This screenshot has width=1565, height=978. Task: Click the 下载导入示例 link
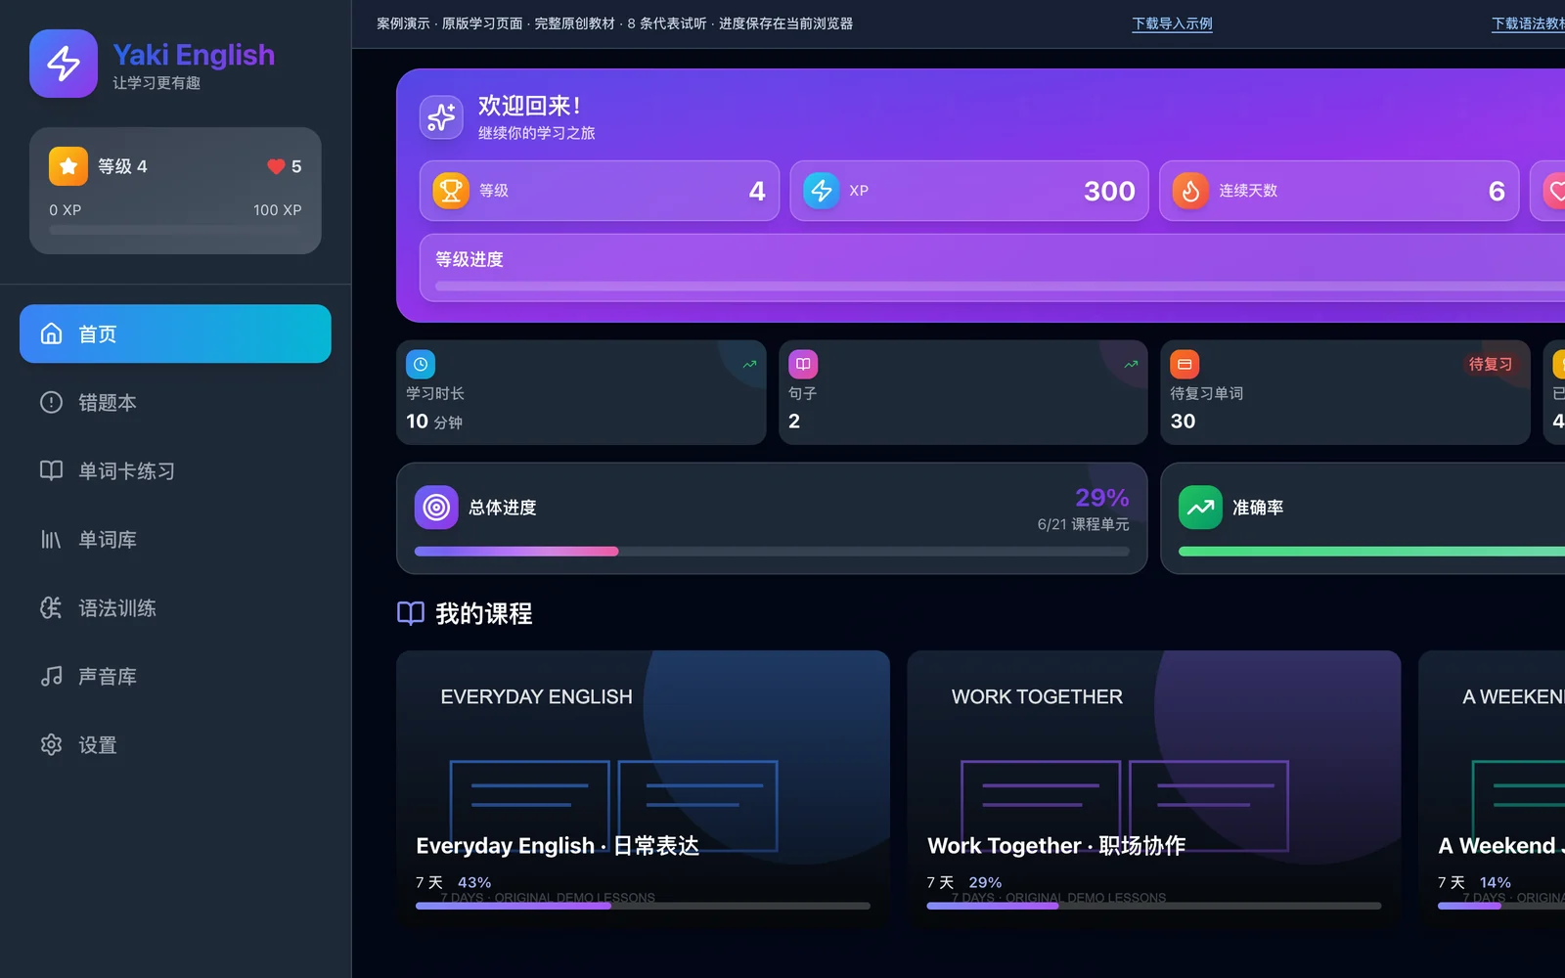tap(1172, 23)
